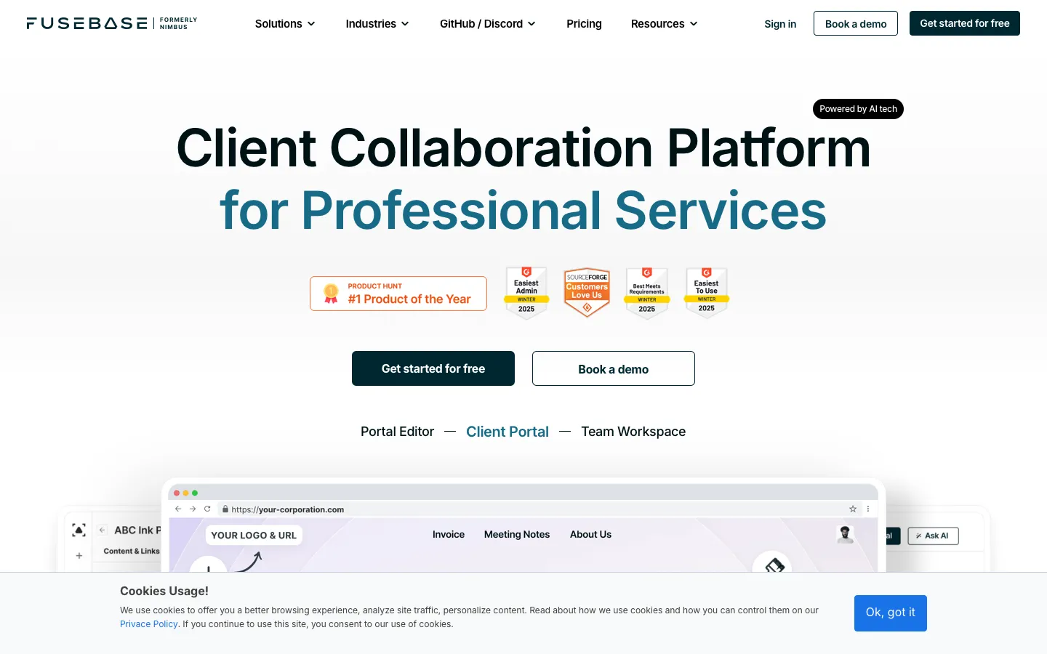This screenshot has height=654, width=1047.
Task: Open the Pricing page
Action: (584, 24)
